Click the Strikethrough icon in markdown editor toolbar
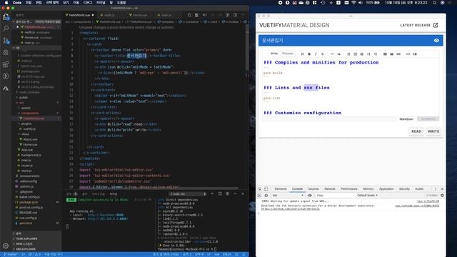 click(x=322, y=54)
